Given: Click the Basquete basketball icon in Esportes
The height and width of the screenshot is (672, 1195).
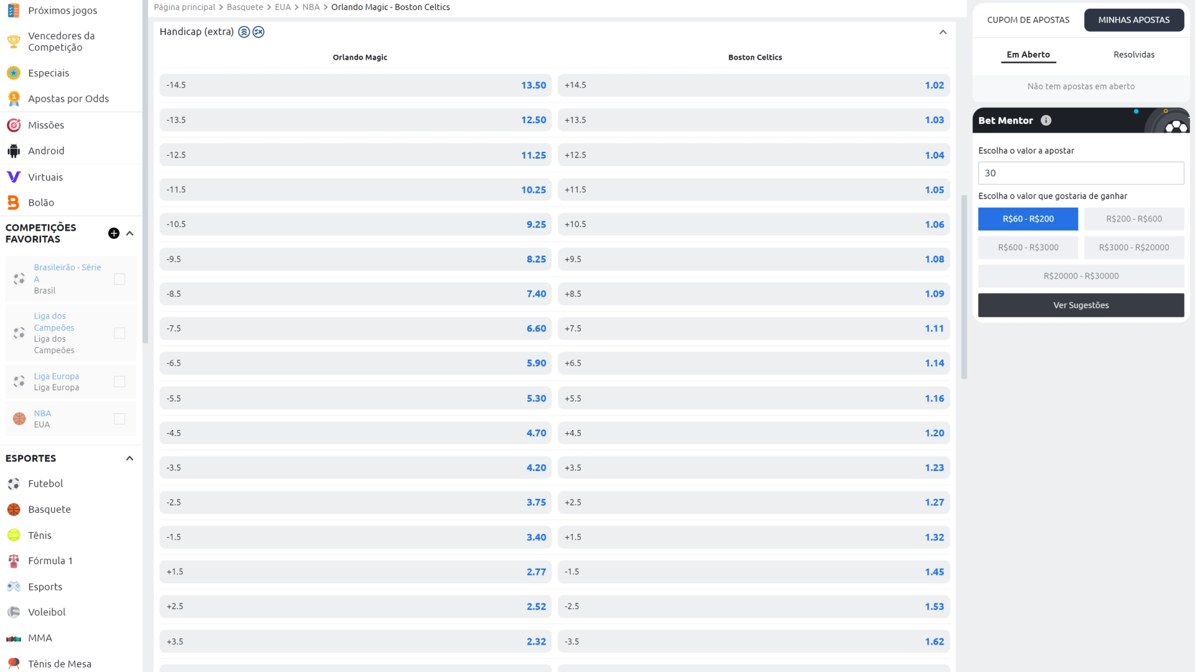Looking at the screenshot, I should 14,510.
